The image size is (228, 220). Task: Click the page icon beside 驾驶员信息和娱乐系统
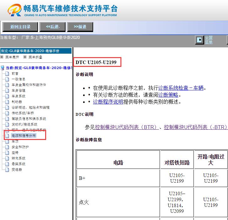[x=7, y=119]
